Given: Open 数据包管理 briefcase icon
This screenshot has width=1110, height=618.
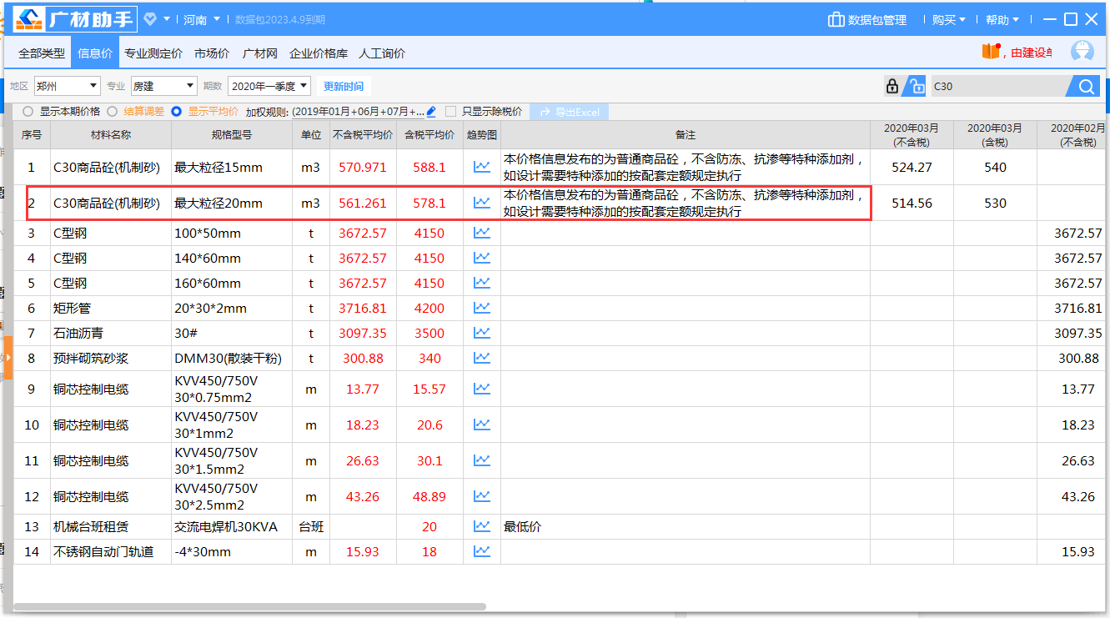Looking at the screenshot, I should click(x=836, y=19).
